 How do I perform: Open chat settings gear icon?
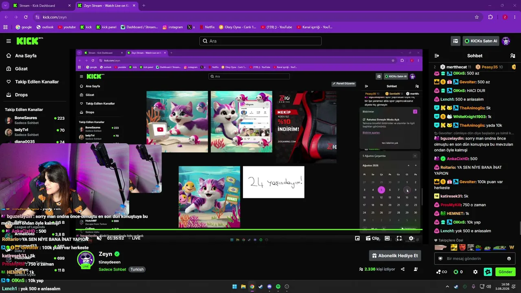click(475, 272)
